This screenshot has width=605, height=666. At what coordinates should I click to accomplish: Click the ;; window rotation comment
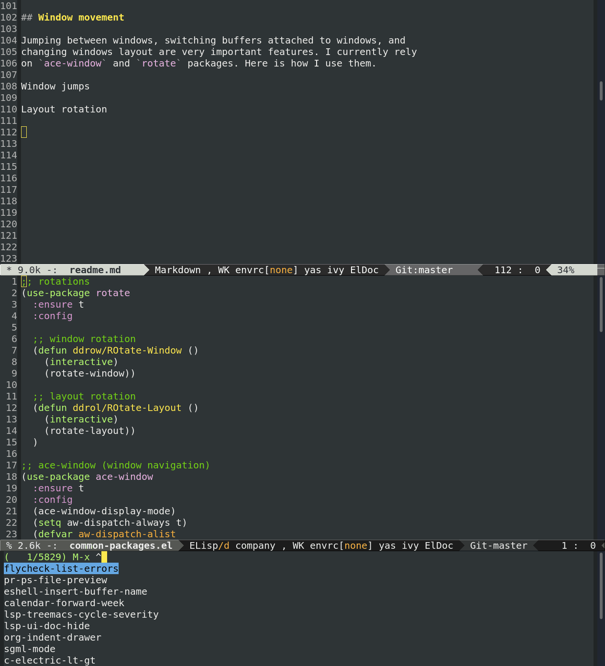tap(84, 339)
